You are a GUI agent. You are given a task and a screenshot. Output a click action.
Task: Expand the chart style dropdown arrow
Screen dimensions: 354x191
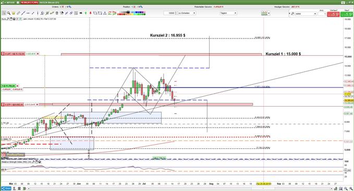point(268,14)
